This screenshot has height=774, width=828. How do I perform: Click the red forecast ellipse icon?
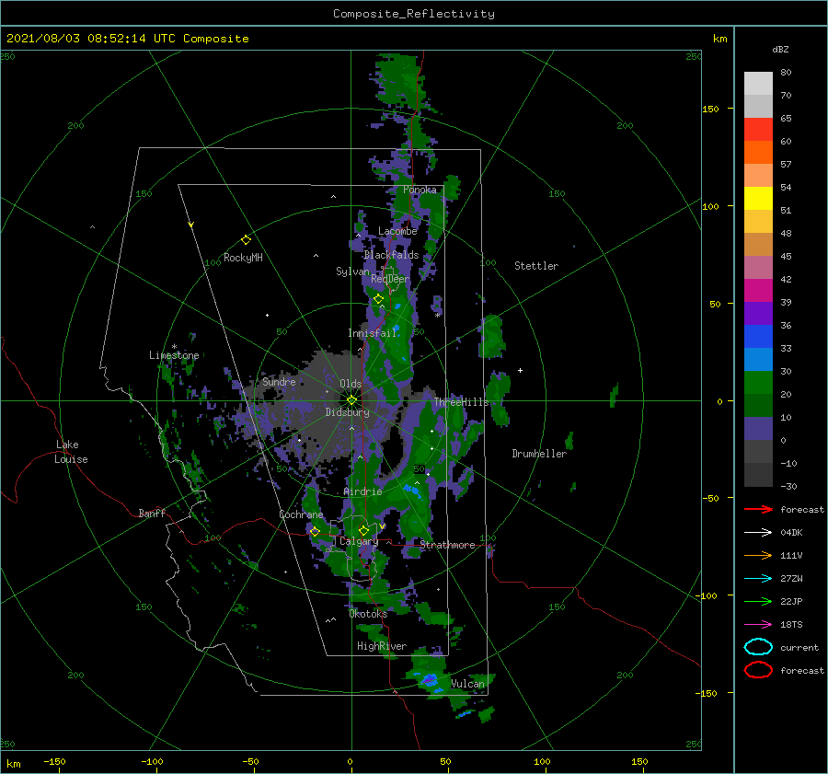pyautogui.click(x=758, y=670)
